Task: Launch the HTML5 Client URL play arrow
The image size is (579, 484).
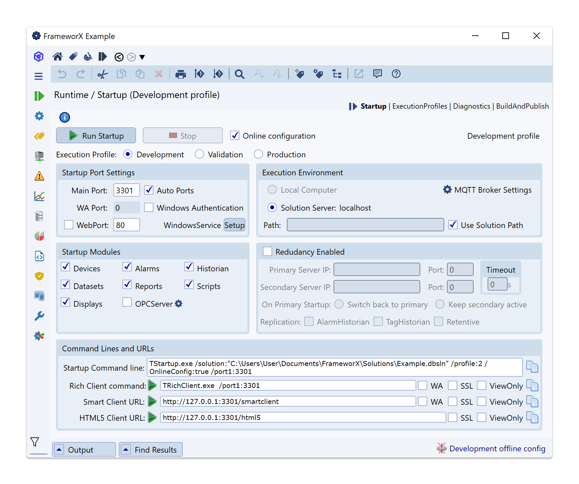Action: pyautogui.click(x=152, y=417)
